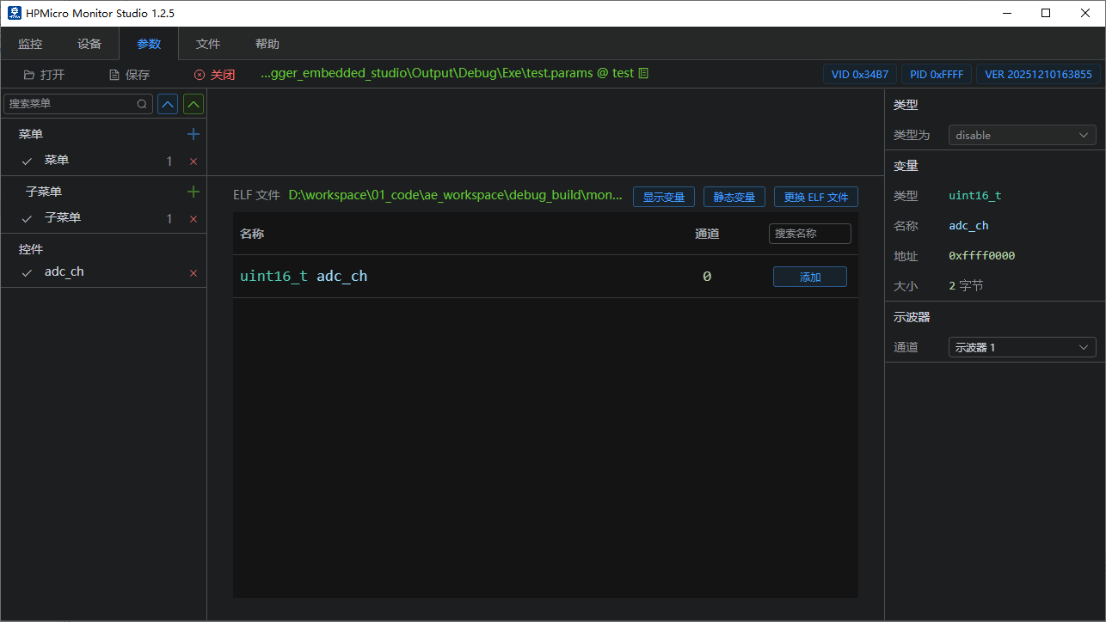Click the red close icon beside 关闭
1106x622 pixels.
point(200,75)
